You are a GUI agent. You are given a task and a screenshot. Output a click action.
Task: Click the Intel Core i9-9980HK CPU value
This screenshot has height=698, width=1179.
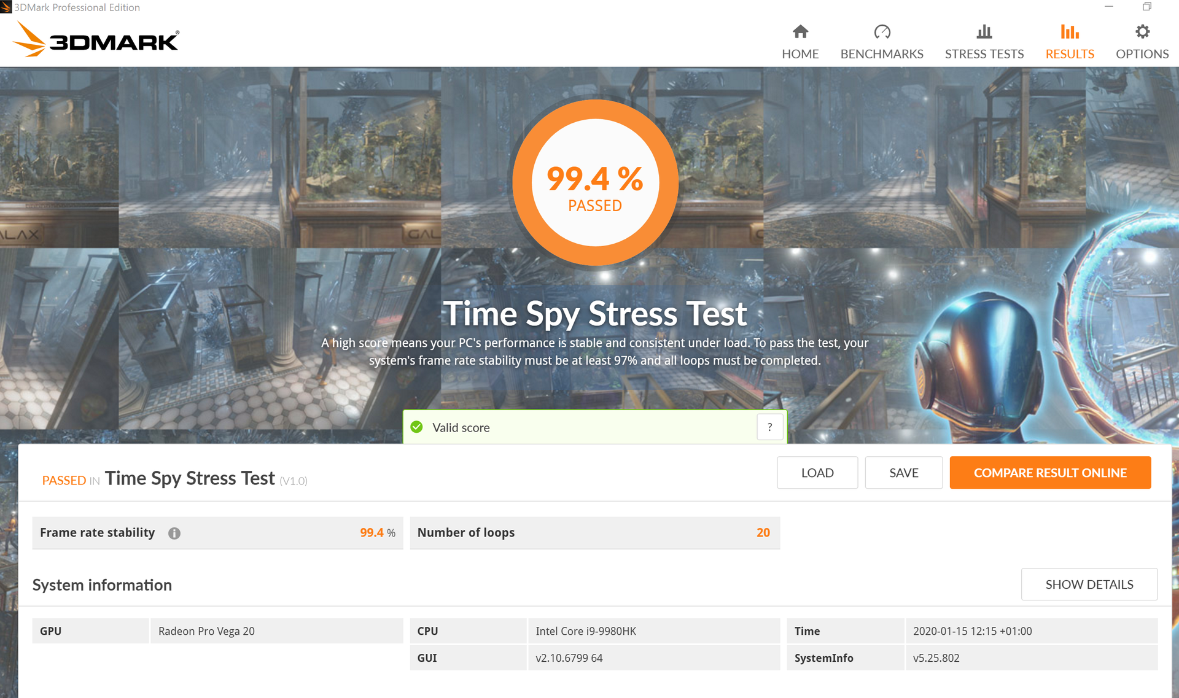(x=586, y=631)
